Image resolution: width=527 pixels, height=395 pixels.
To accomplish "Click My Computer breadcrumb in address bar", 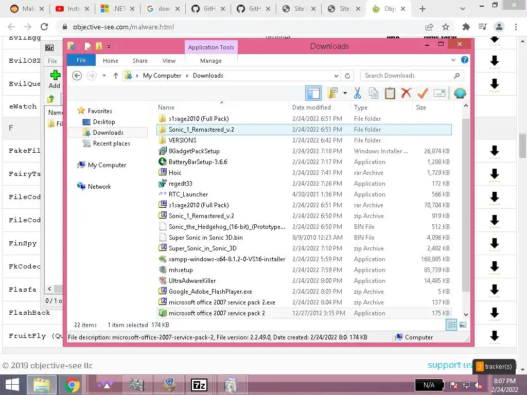I will 162,76.
